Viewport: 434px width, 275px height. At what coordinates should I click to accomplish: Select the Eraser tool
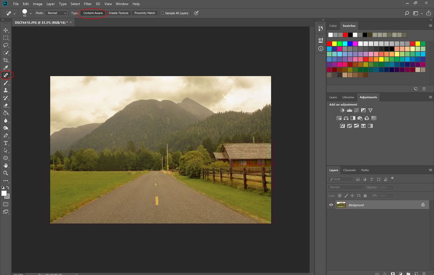pos(5,105)
